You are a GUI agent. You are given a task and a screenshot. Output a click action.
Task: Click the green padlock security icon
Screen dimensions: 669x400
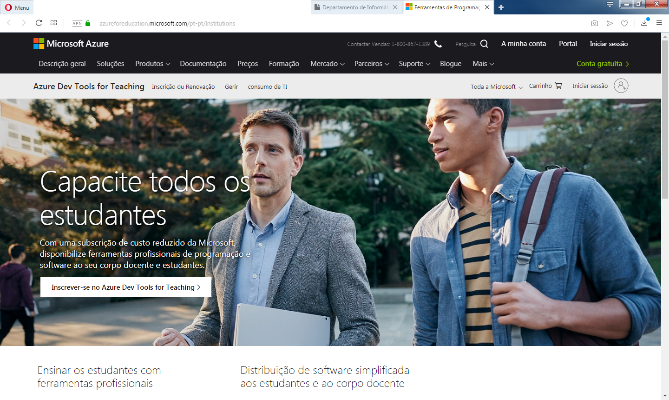point(88,23)
